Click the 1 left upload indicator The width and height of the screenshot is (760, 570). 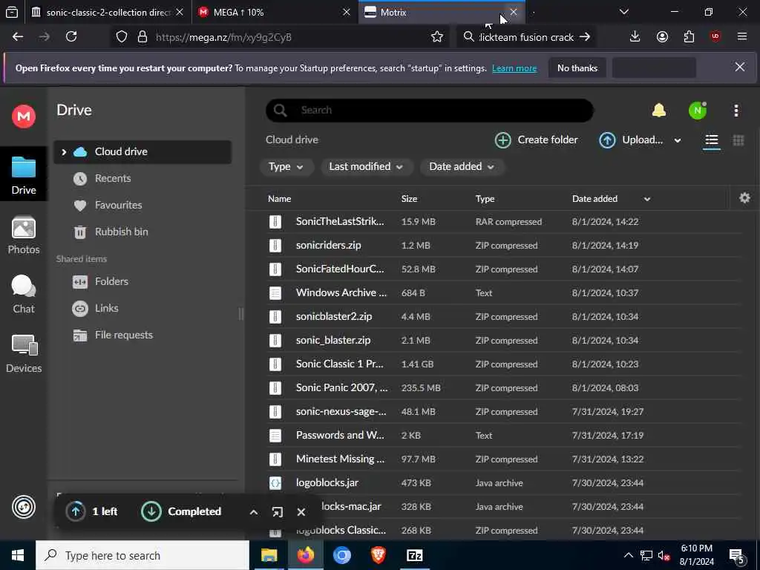pos(93,511)
